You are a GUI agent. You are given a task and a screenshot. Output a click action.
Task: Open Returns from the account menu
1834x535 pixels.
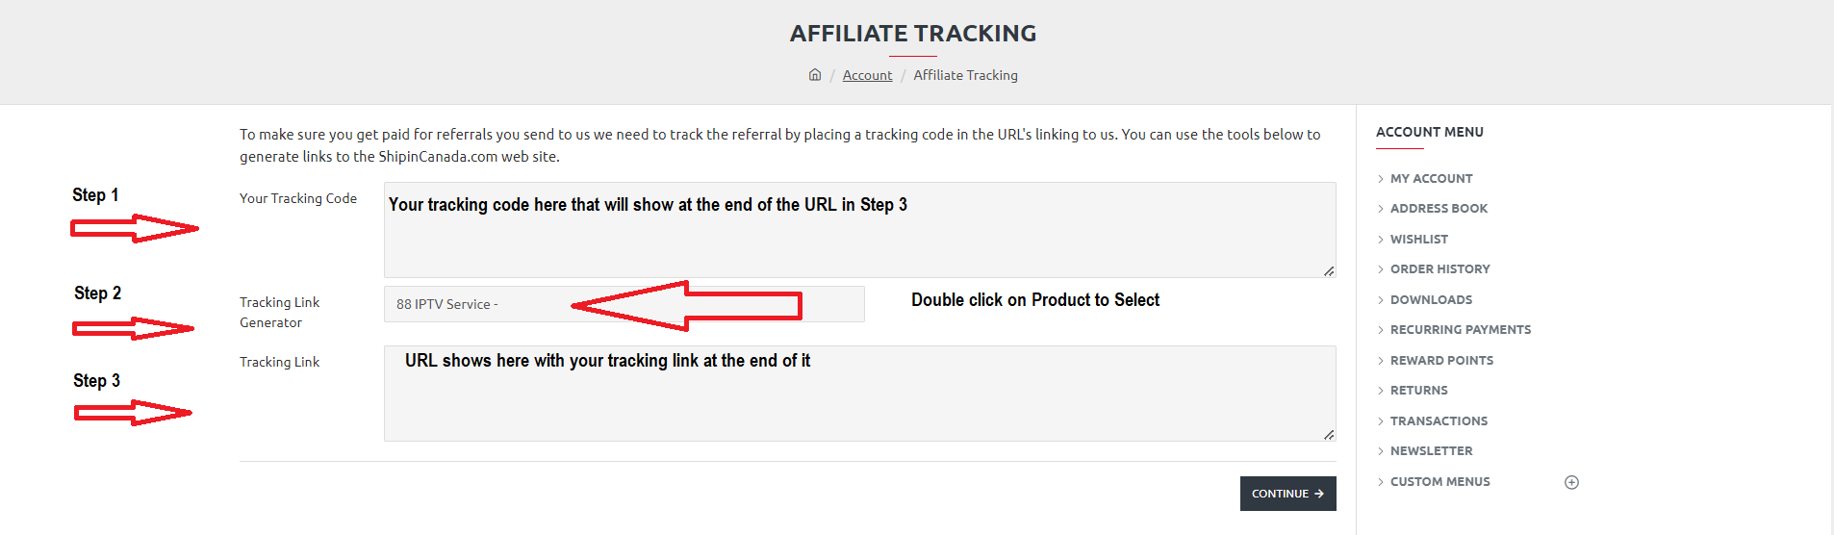tap(1418, 391)
